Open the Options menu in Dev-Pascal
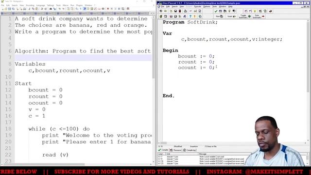The height and width of the screenshot is (175, 311). [207, 6]
